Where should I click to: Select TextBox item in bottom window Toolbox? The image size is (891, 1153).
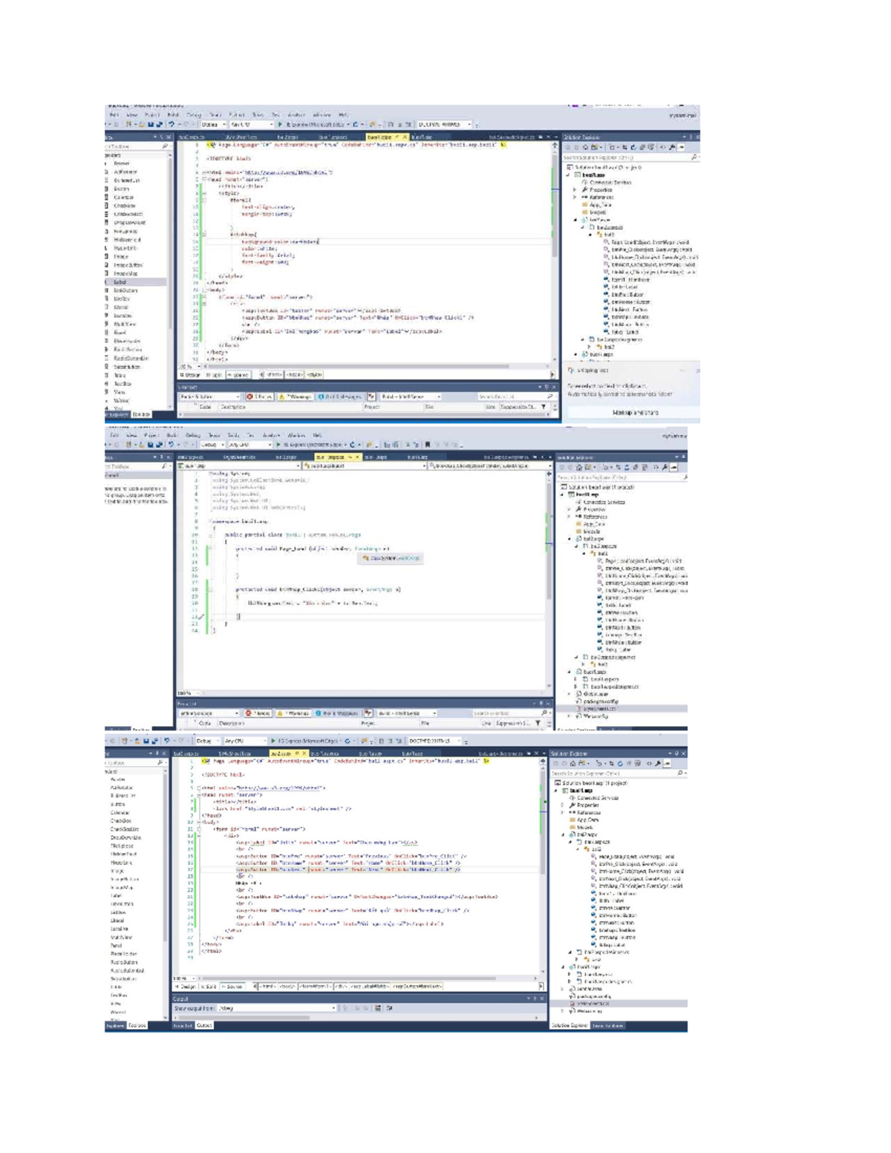click(x=120, y=996)
